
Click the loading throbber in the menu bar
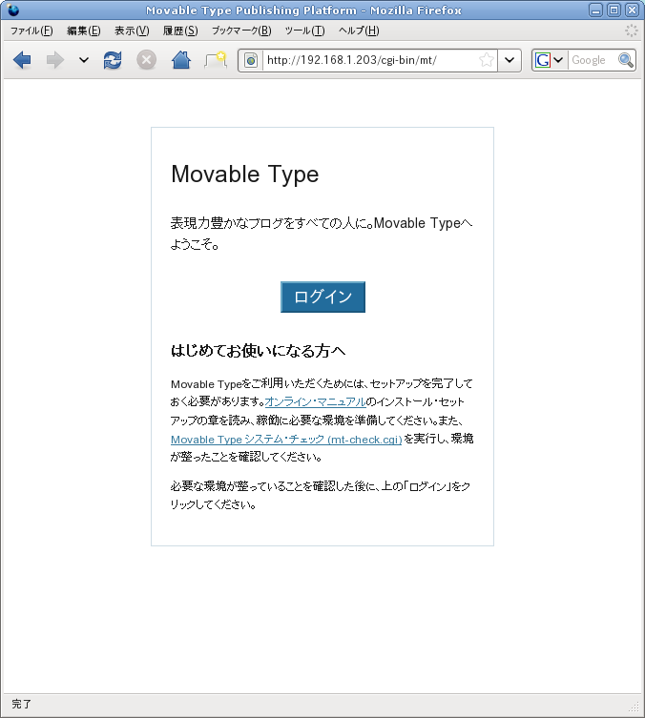tap(632, 31)
